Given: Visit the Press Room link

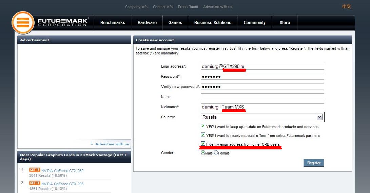Looking at the screenshot, I should pyautogui.click(x=188, y=7).
